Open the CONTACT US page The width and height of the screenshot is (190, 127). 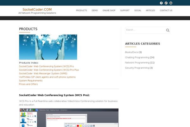[166, 10]
